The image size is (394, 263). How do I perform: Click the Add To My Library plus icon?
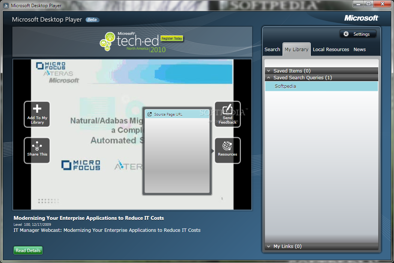tap(37, 109)
